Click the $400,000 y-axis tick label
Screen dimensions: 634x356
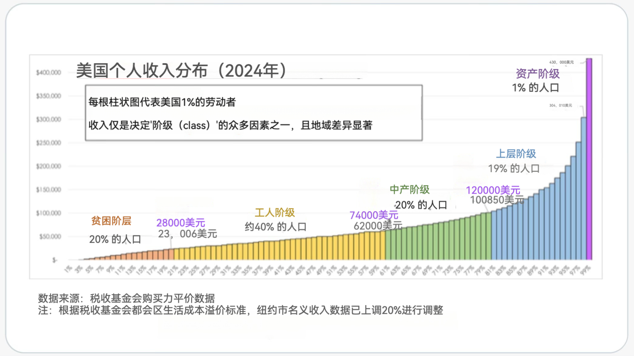coord(48,73)
